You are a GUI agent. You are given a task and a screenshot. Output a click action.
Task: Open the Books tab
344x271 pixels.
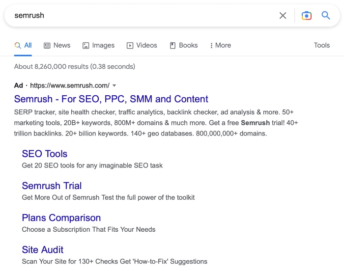(x=184, y=45)
